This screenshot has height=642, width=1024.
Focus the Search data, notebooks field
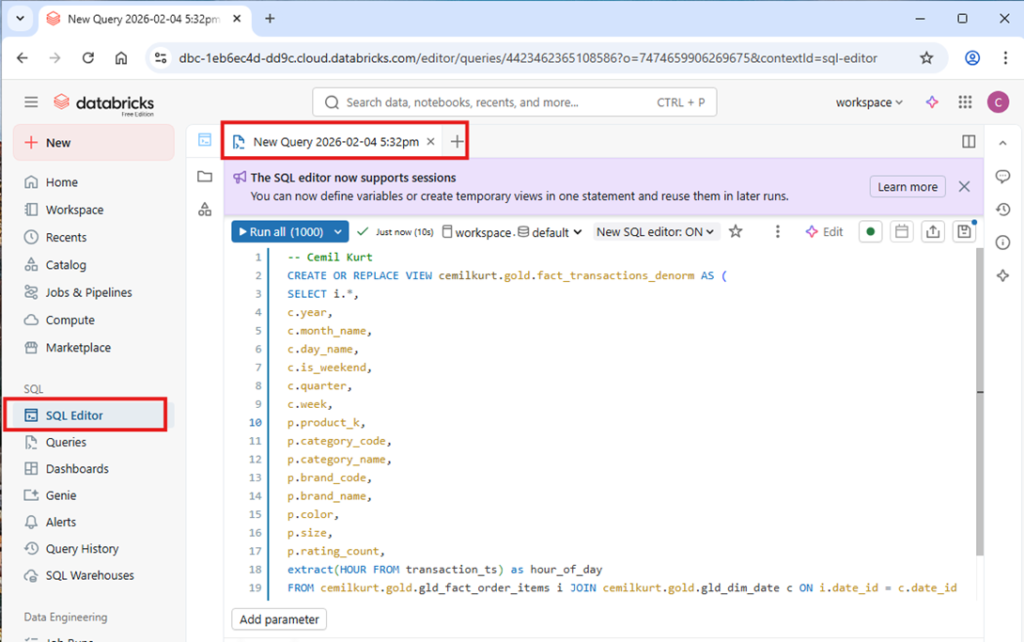pyautogui.click(x=514, y=102)
